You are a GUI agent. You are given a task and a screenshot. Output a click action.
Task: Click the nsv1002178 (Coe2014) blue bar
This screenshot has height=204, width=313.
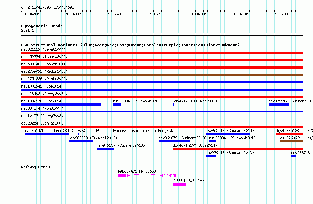click(61, 104)
